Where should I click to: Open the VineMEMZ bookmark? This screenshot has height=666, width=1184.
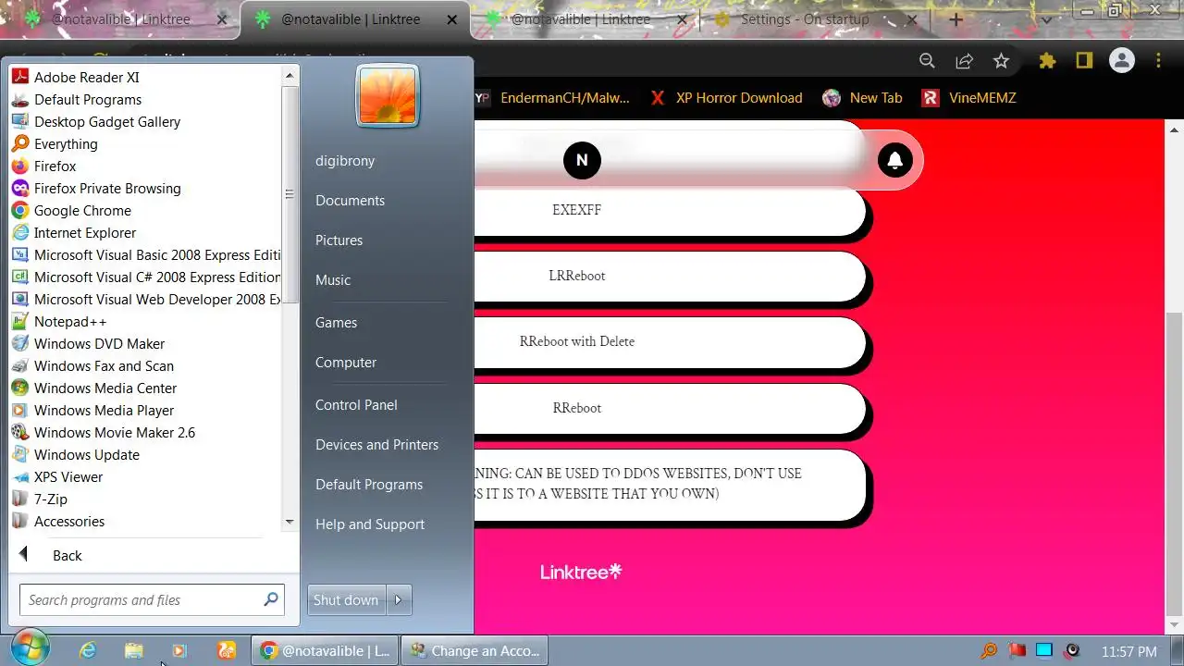(969, 98)
